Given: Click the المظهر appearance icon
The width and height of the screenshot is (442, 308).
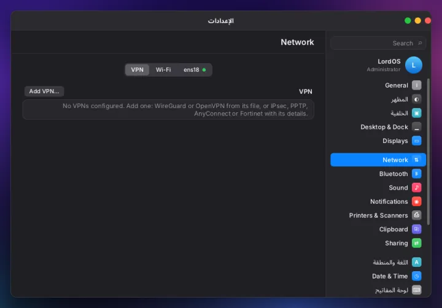Looking at the screenshot, I should (x=416, y=99).
